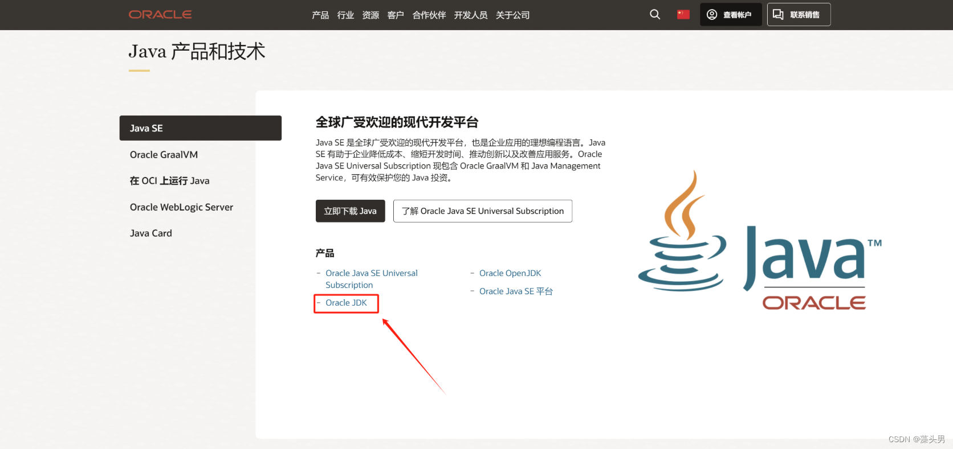Open the 客户 navigation menu

(396, 15)
